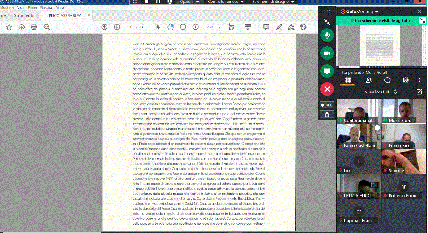The height and width of the screenshot is (233, 428).
Task: Go to previous page with up arrow
Action: (x=104, y=27)
